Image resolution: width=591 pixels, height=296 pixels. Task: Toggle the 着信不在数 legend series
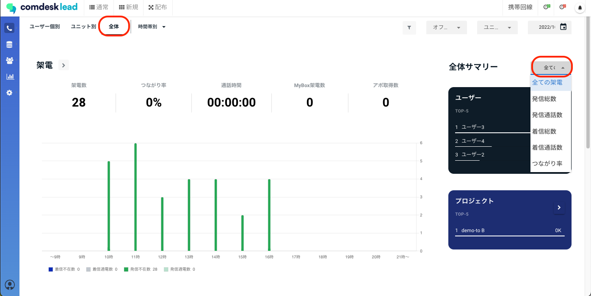[x=64, y=269]
